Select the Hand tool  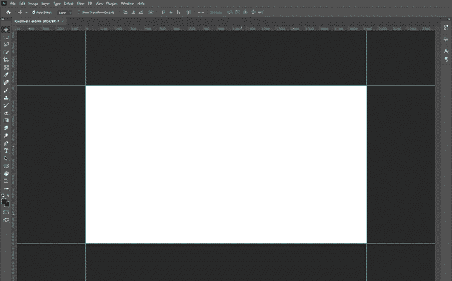coord(6,174)
